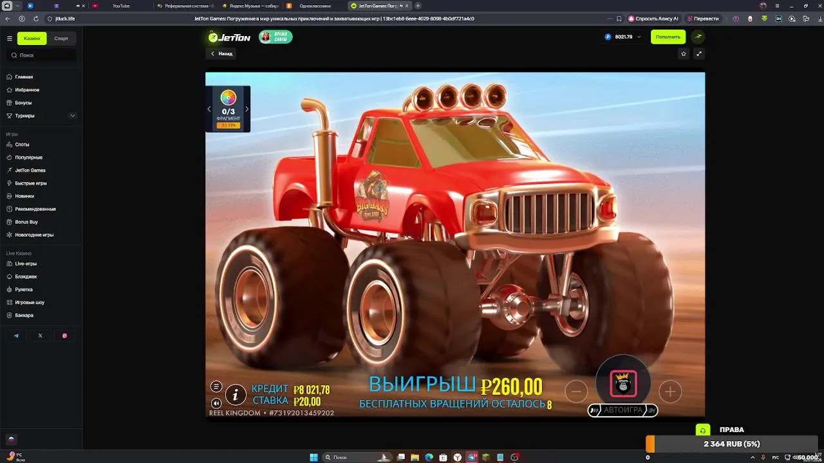The image size is (824, 463).
Task: Click the green arrow button beside Пополнить
Action: point(698,37)
